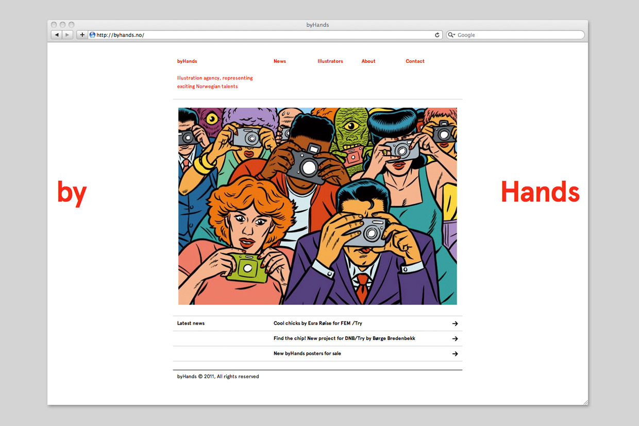This screenshot has height=426, width=639.
Task: Click arrow next to Cool chicks news
Action: [455, 323]
